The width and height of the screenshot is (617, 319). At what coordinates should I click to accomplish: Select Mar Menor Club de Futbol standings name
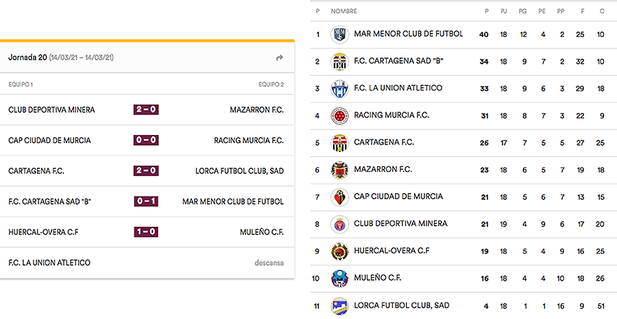[408, 34]
